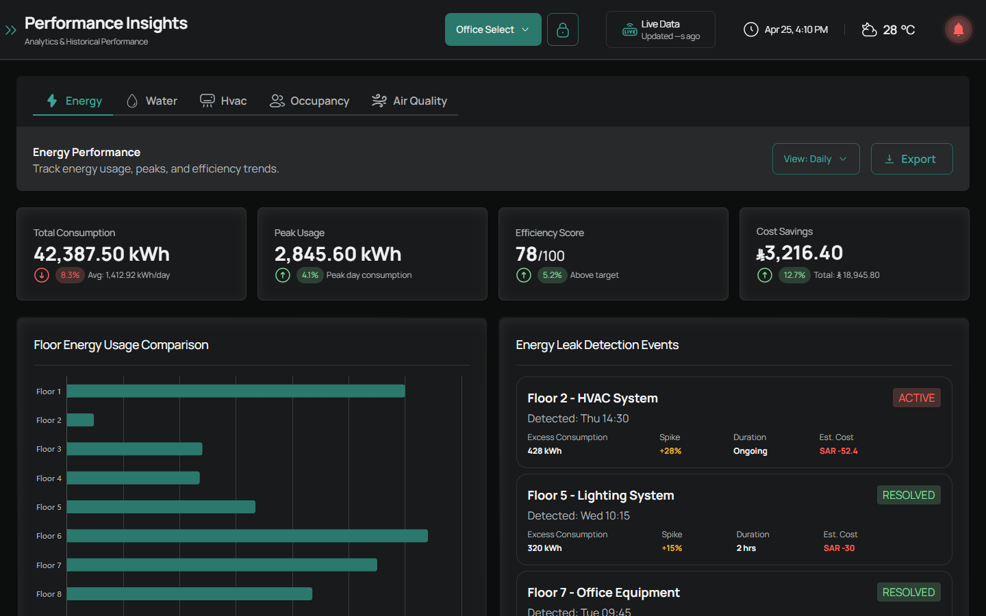Viewport: 986px width, 616px height.
Task: Click the 4.1% change badge
Action: tap(310, 275)
